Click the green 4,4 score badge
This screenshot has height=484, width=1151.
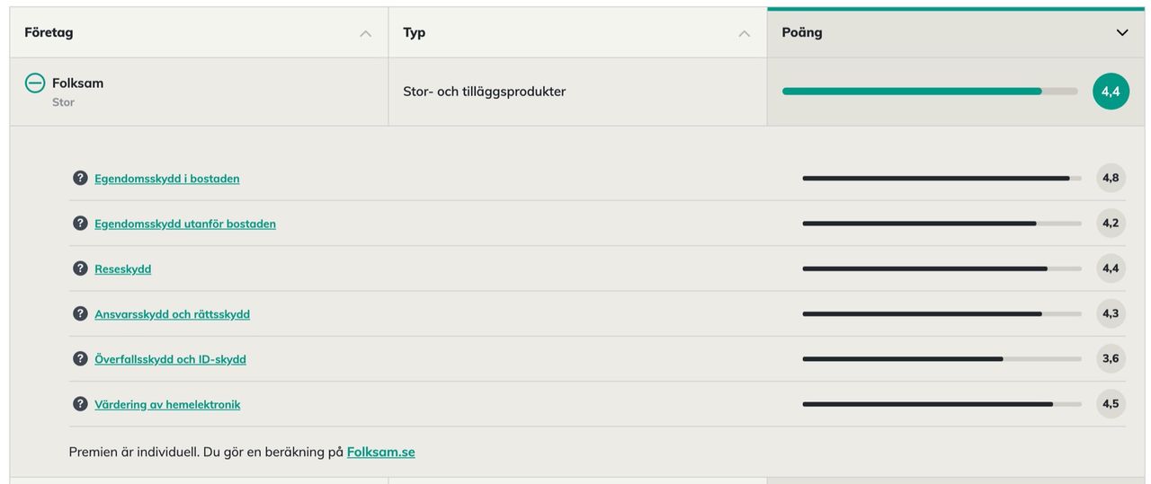[x=1111, y=92]
